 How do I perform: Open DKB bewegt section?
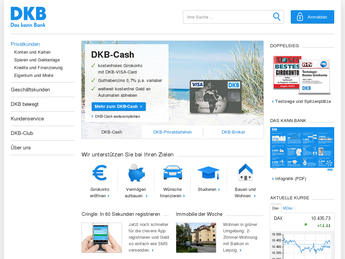pyautogui.click(x=25, y=105)
